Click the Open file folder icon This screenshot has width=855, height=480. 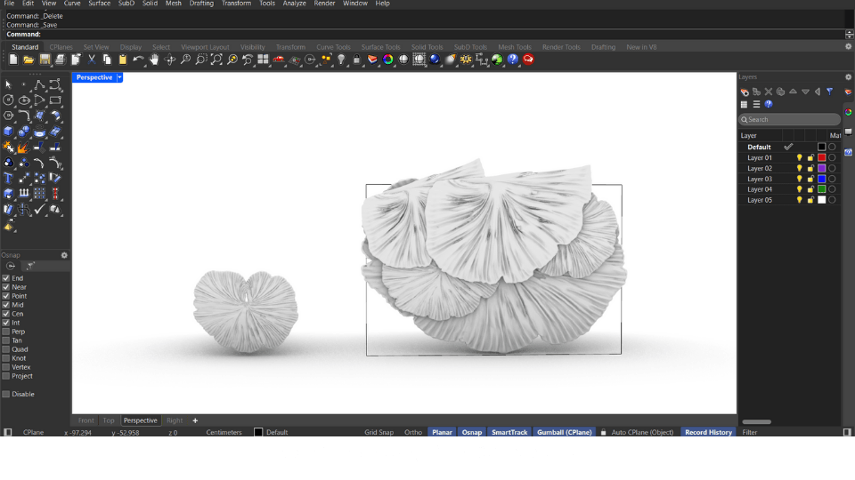(28, 60)
